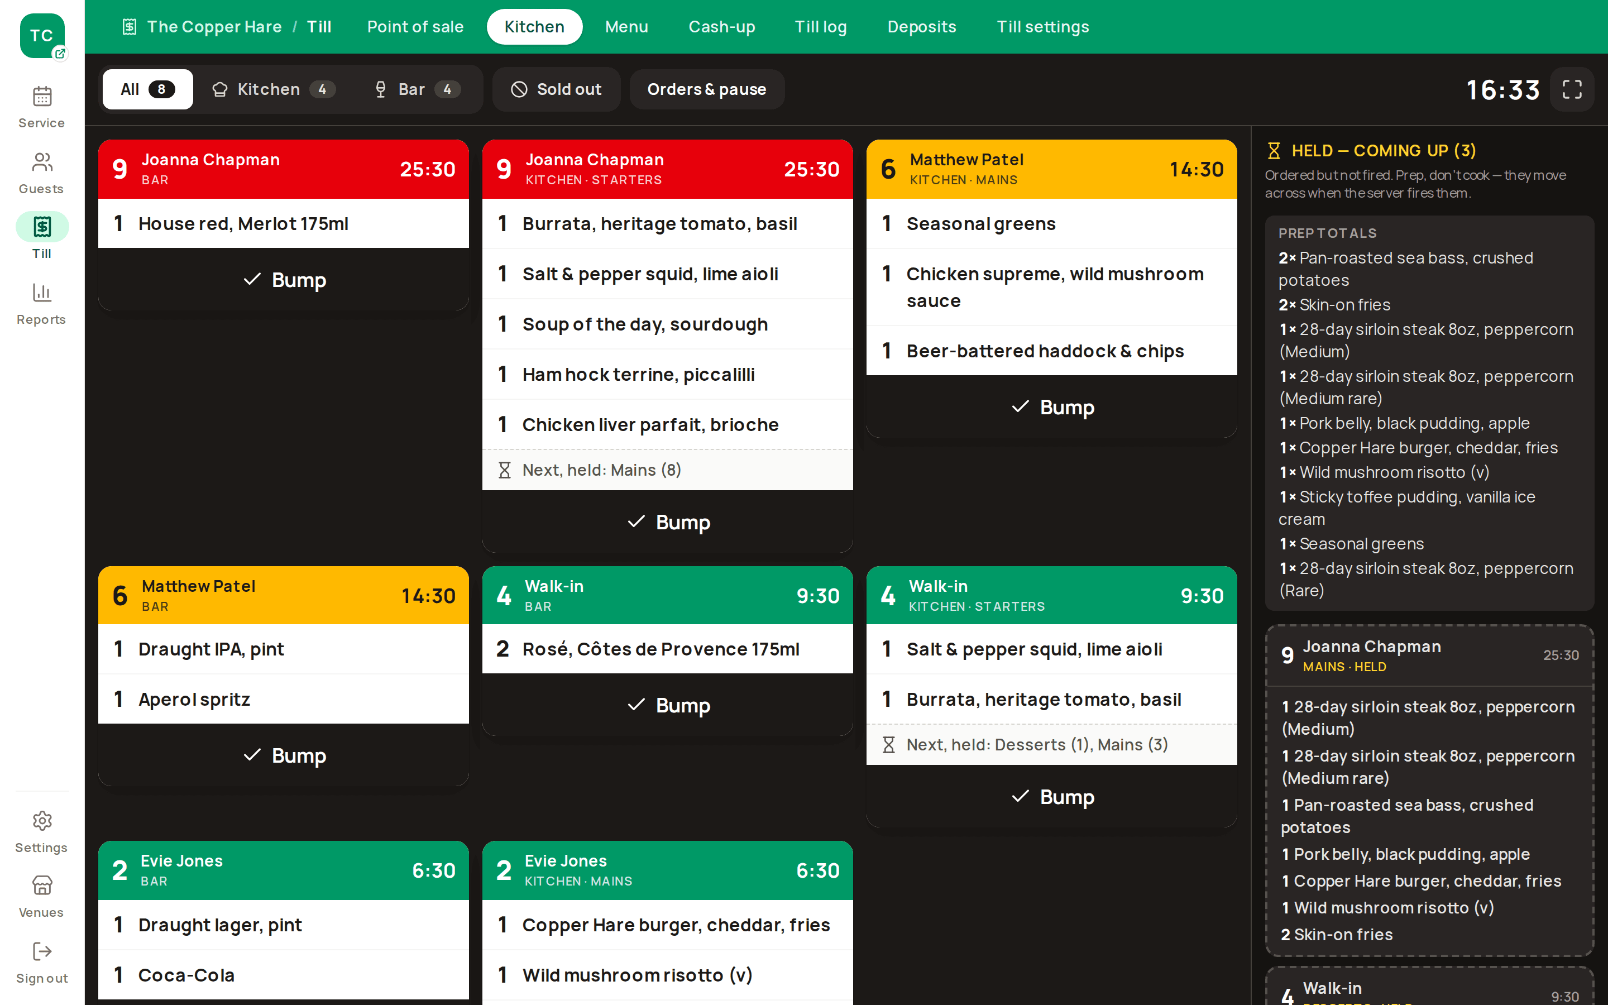Select the All orders filter
1608x1005 pixels.
[147, 89]
